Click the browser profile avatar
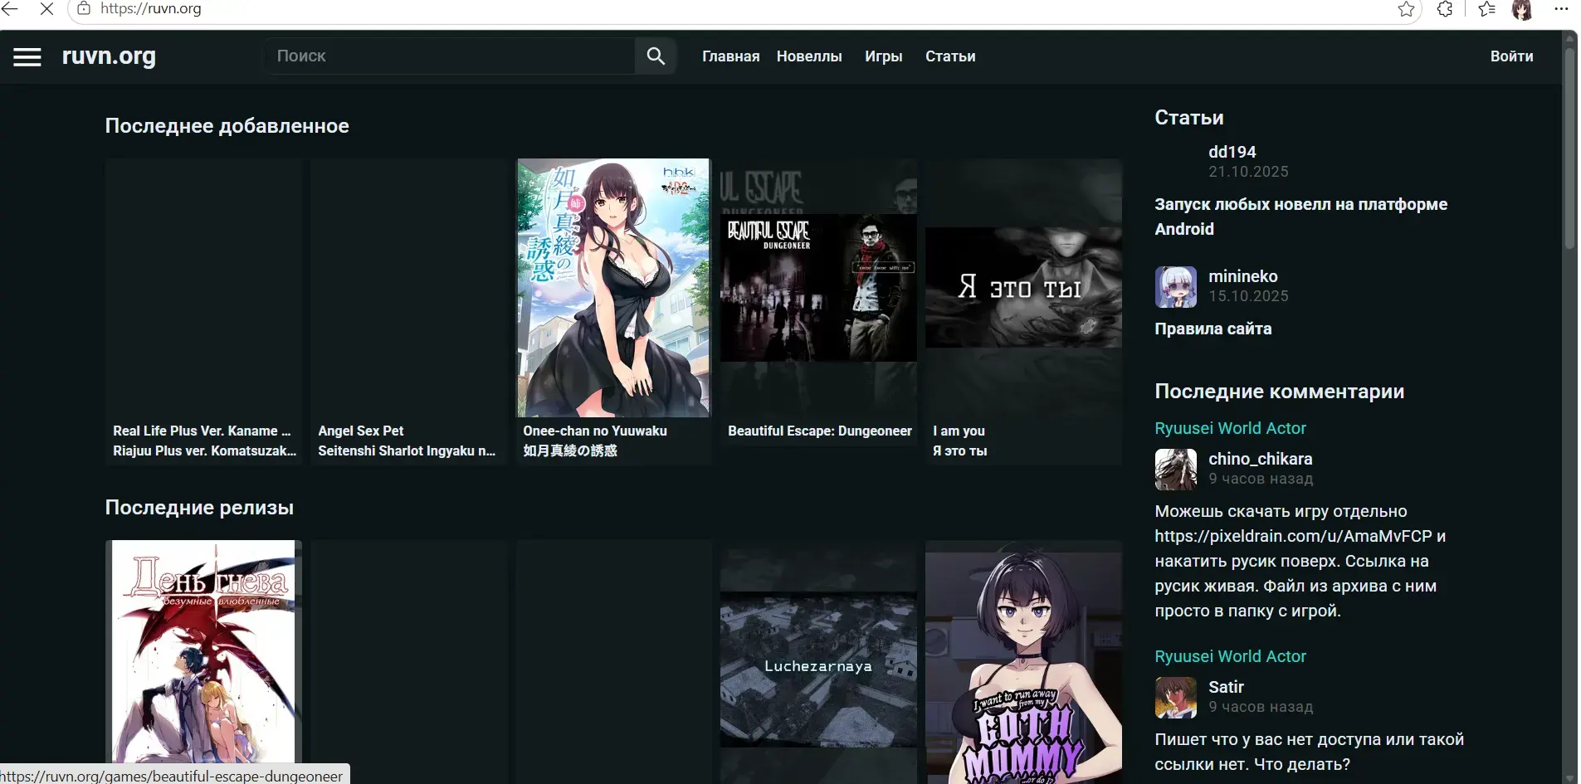 point(1522,9)
